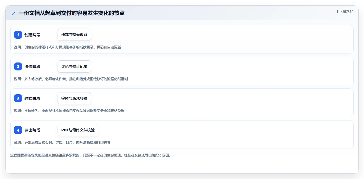Select the 样式与模板设置 chip

[74, 35]
